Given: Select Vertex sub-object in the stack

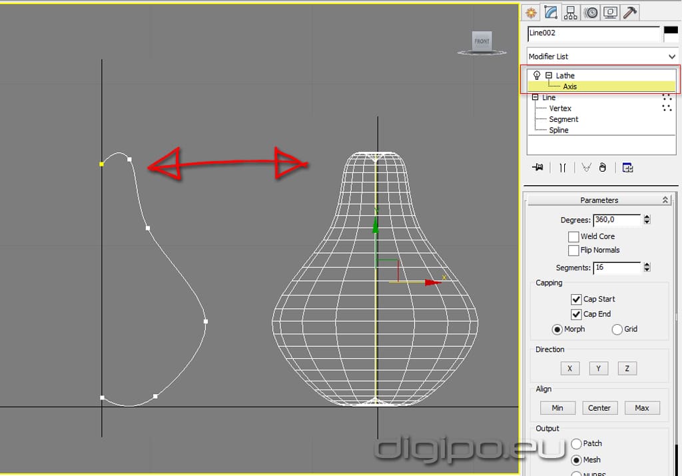Looking at the screenshot, I should click(560, 109).
